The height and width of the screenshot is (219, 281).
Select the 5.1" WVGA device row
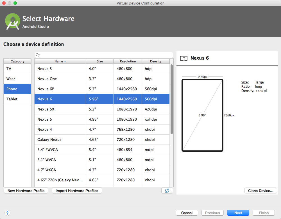tap(102, 160)
